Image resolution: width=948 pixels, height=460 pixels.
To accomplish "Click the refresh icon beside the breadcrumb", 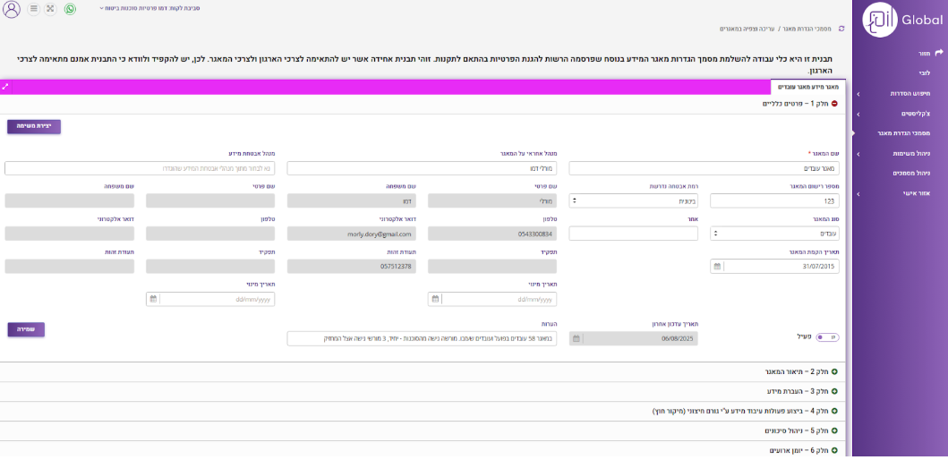I will [x=841, y=29].
